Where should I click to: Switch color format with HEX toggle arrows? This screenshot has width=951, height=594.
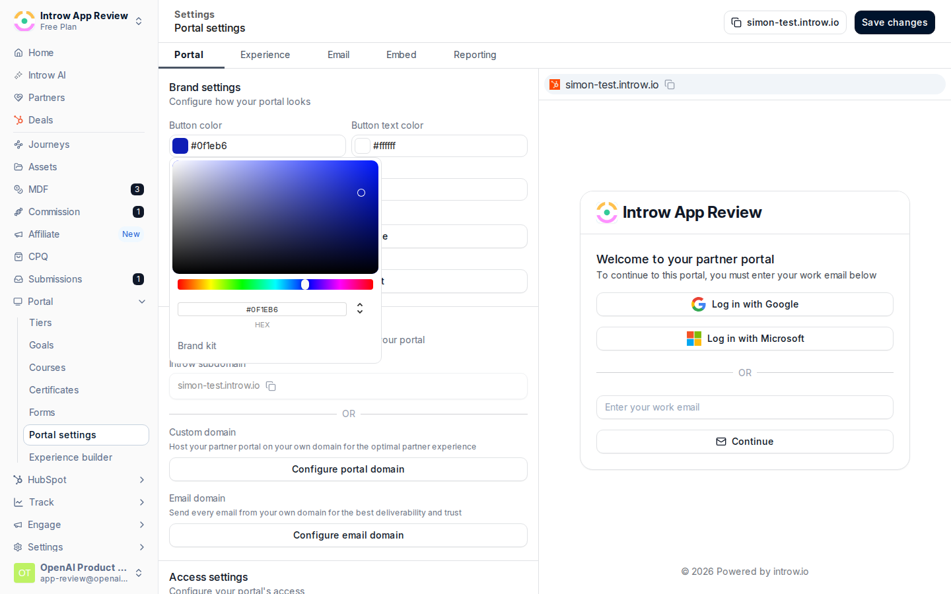point(360,308)
